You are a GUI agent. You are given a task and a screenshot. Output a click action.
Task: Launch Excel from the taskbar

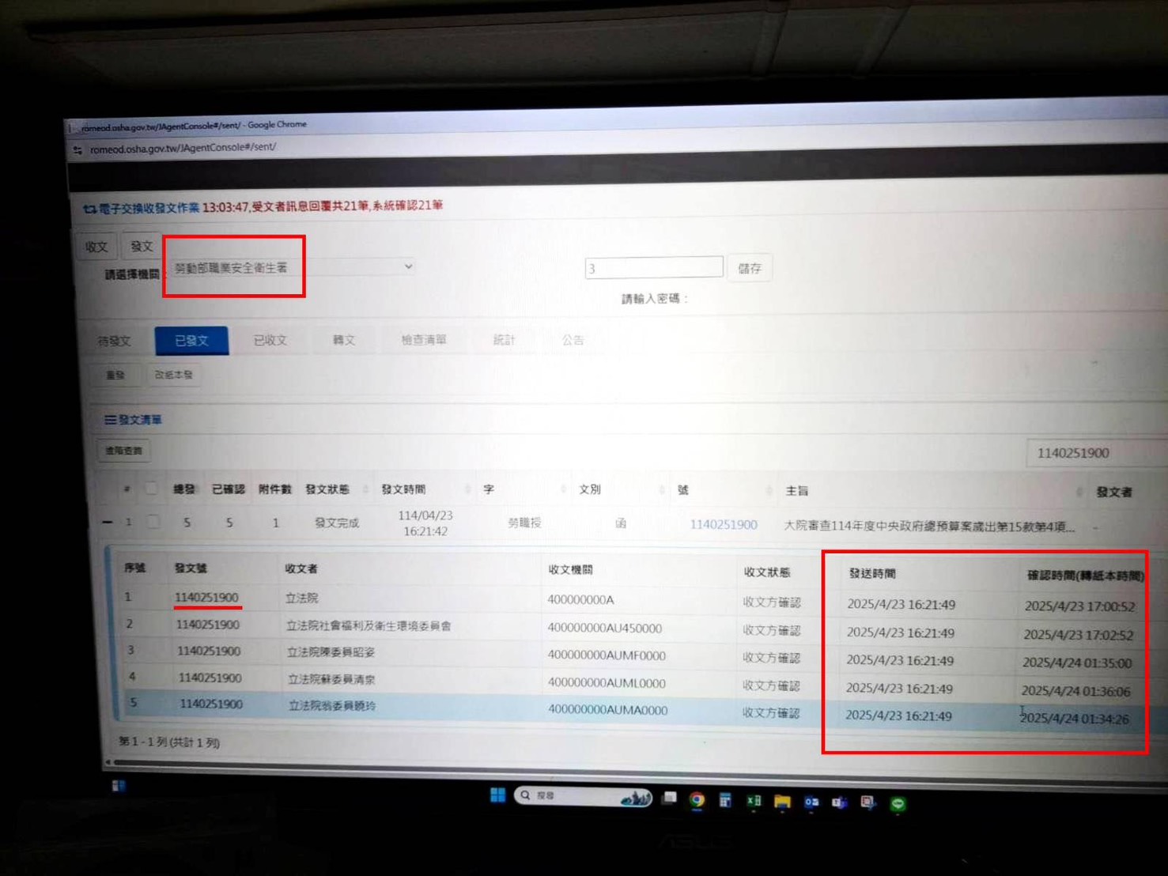pyautogui.click(x=754, y=801)
